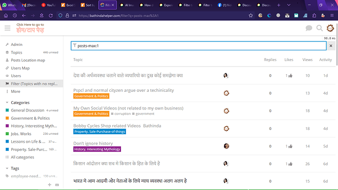Open the user avatar menu in header
The image size is (338, 190).
pyautogui.click(x=330, y=28)
